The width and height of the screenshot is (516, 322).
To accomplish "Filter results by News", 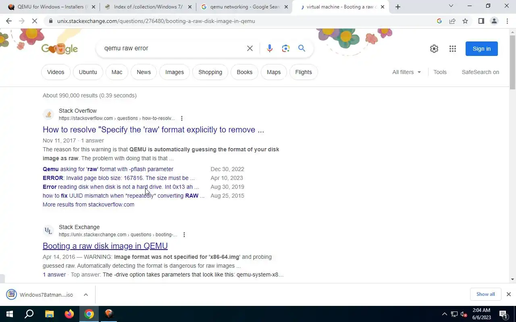I will tap(144, 72).
